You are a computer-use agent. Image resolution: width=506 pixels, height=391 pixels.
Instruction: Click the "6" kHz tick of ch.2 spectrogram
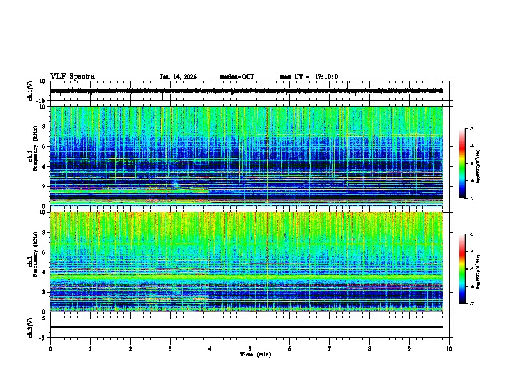pyautogui.click(x=45, y=252)
